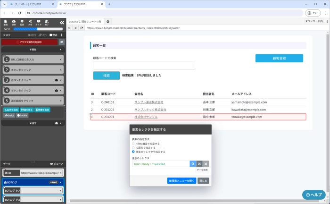Click the 顧客コードで検索 input field
The width and height of the screenshot is (330, 204).
(x=144, y=66)
